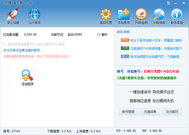Click the 联系客服 info icon

[177, 14]
